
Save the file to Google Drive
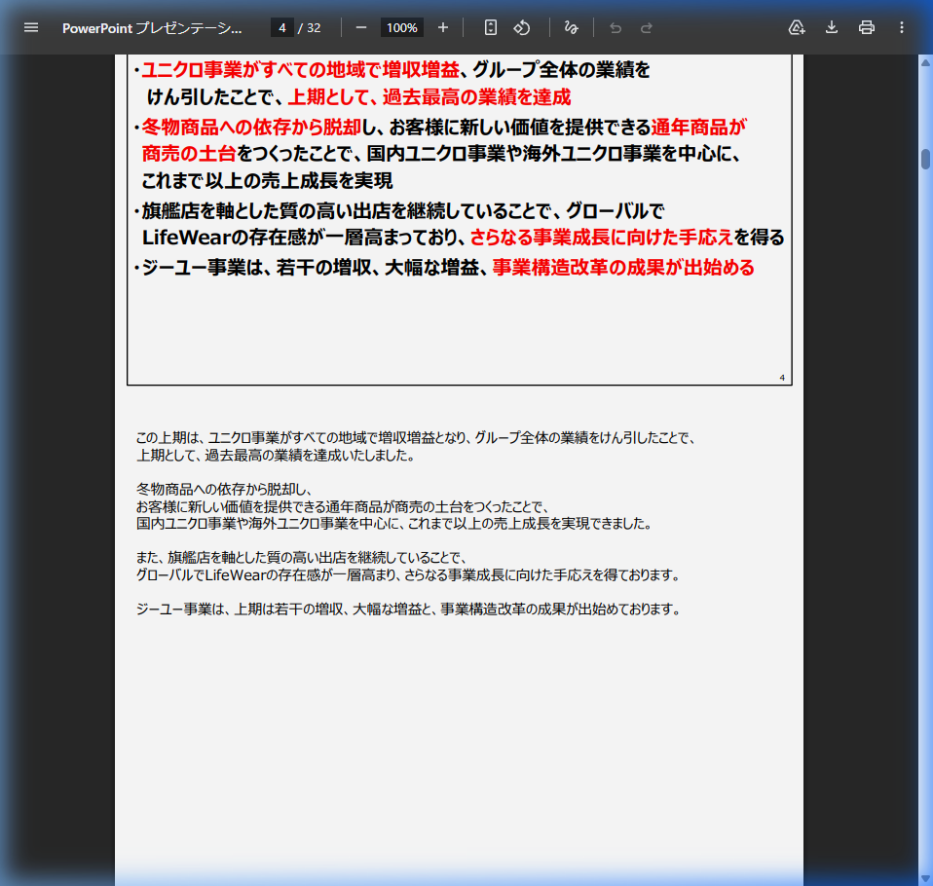point(796,27)
